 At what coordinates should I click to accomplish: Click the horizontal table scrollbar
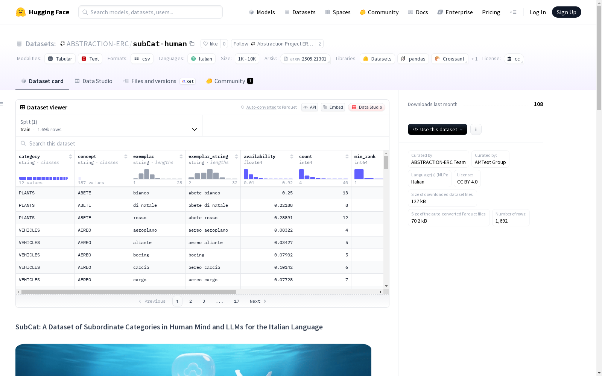click(129, 292)
